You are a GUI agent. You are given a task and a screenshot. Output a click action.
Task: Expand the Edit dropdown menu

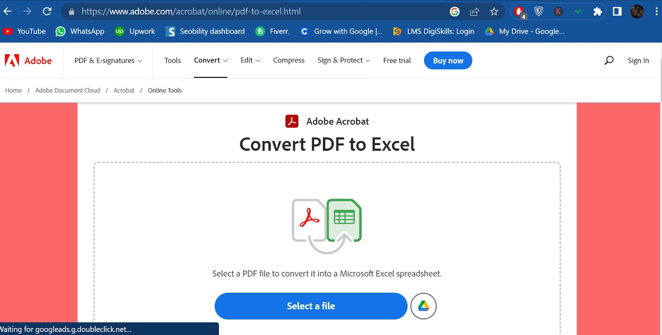[x=250, y=60]
